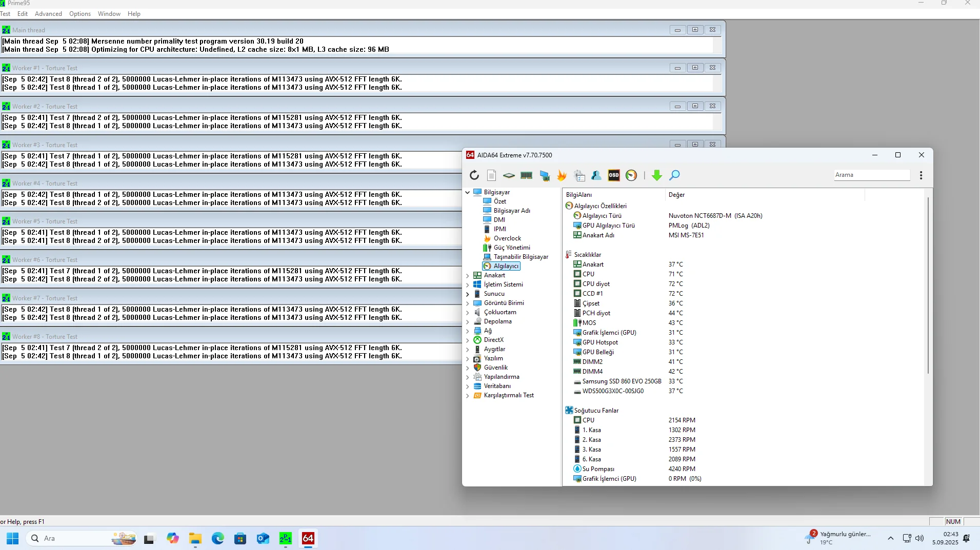
Task: Open the Prime95 Window menu
Action: pyautogui.click(x=109, y=14)
